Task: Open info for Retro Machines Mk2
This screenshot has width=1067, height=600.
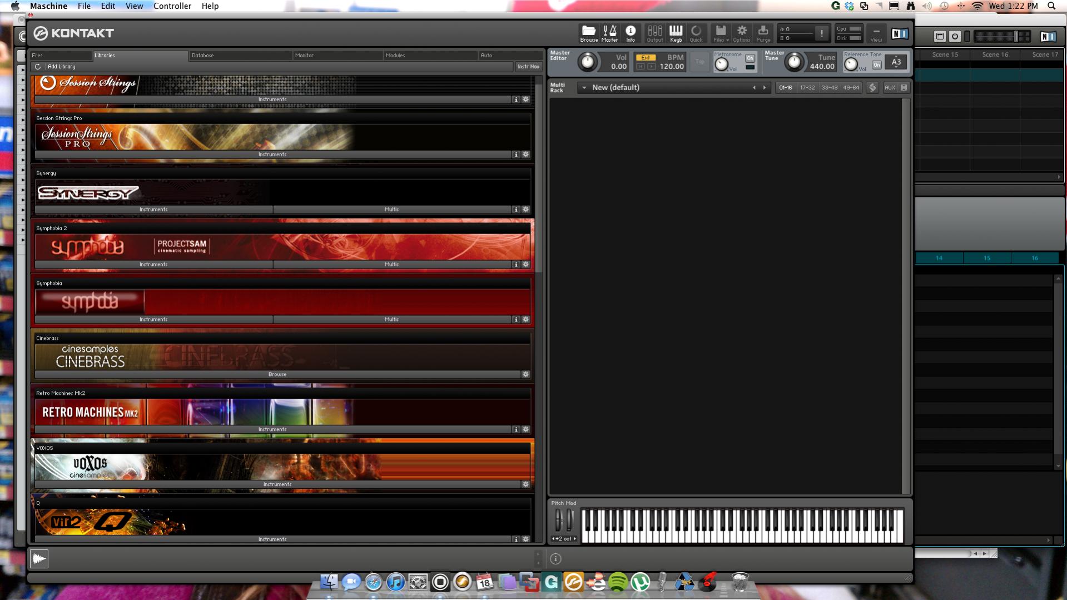Action: click(x=516, y=430)
